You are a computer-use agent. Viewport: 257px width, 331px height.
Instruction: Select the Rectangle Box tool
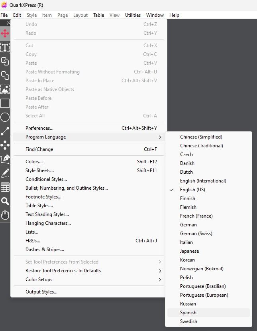point(5,103)
